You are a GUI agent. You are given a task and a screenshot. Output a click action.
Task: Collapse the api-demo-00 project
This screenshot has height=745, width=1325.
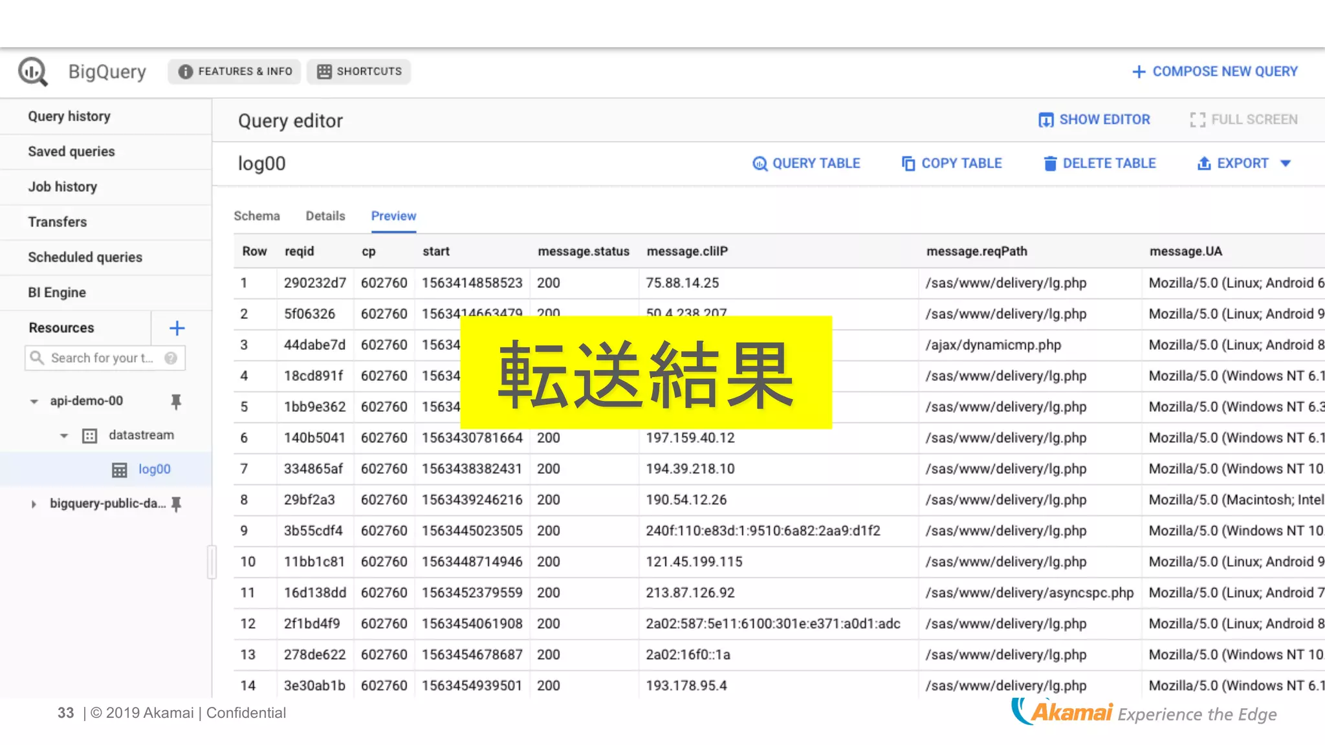[34, 402]
